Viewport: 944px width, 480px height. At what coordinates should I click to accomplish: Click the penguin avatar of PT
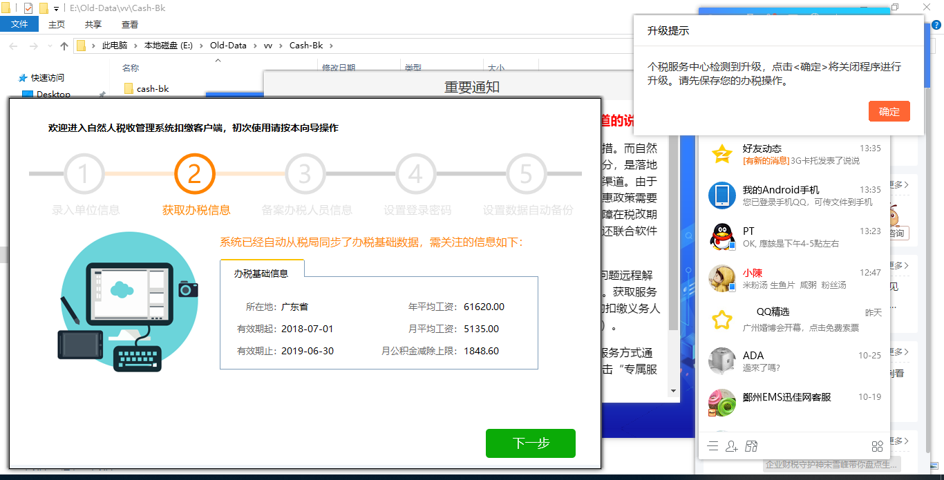click(722, 237)
